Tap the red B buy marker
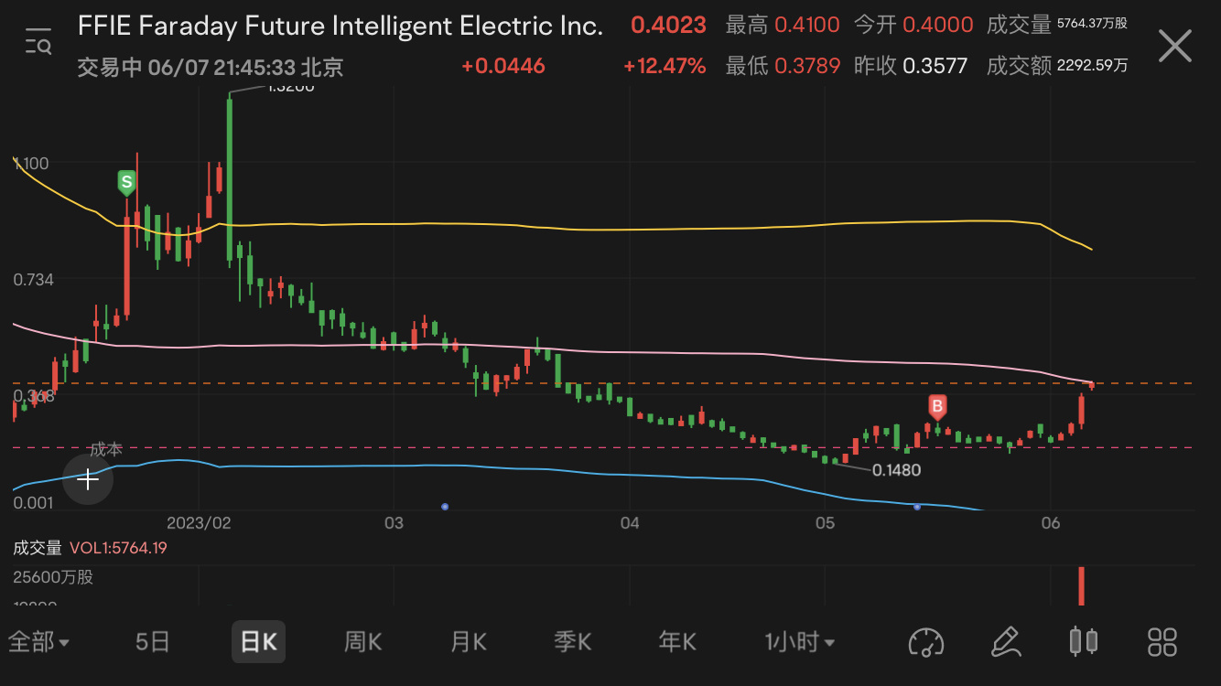1221x686 pixels. (937, 407)
